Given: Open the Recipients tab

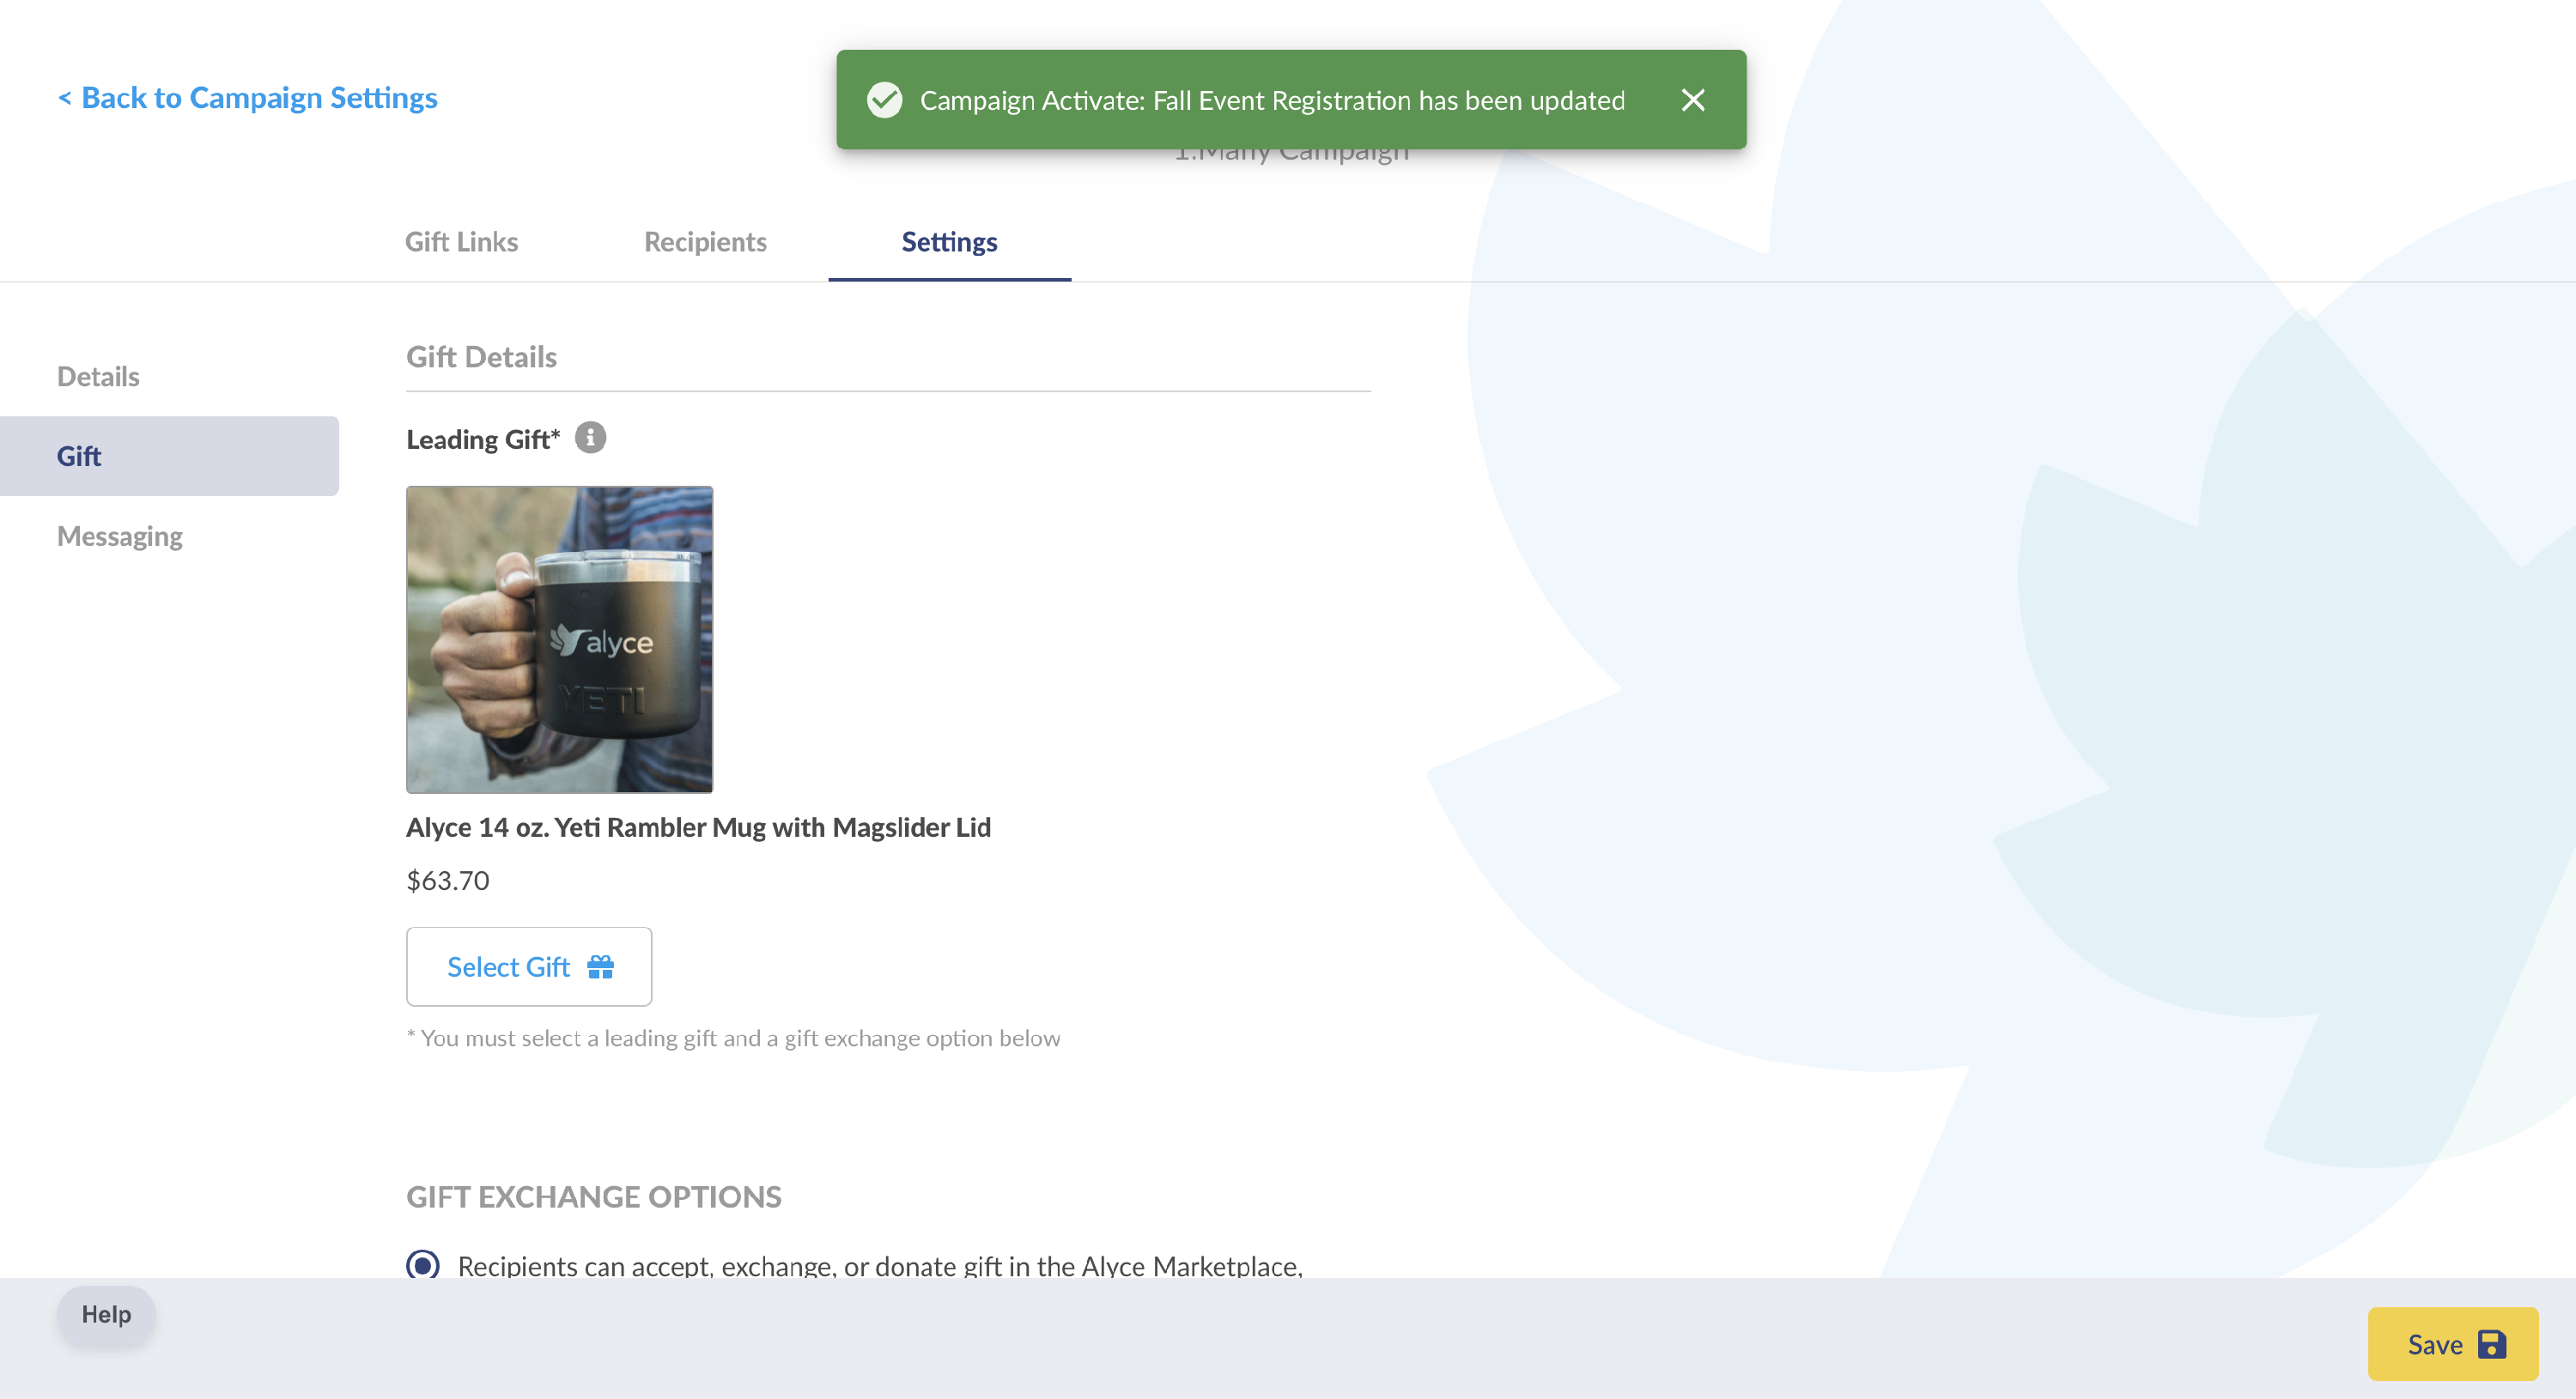Looking at the screenshot, I should (705, 242).
